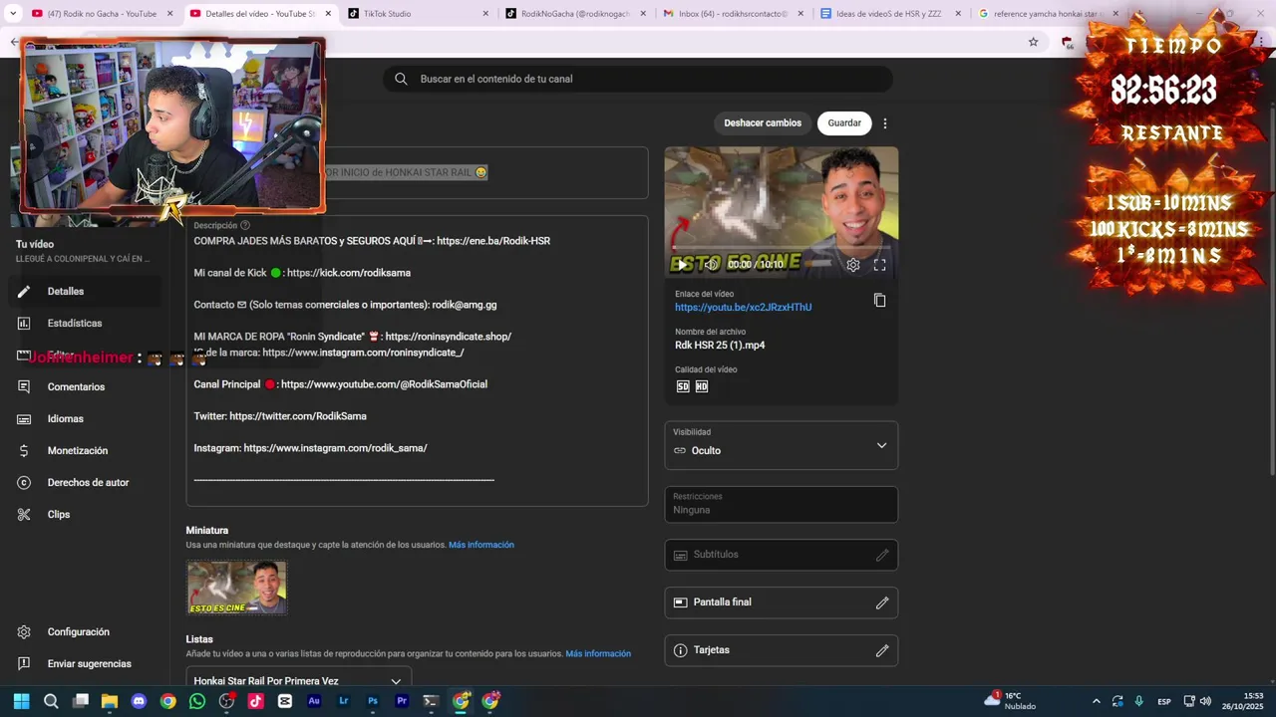Launch Adobe Photoshop from taskbar

pyautogui.click(x=373, y=701)
